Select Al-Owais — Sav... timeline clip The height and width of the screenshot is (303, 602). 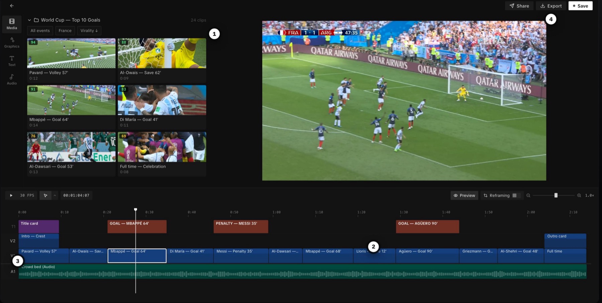point(88,256)
